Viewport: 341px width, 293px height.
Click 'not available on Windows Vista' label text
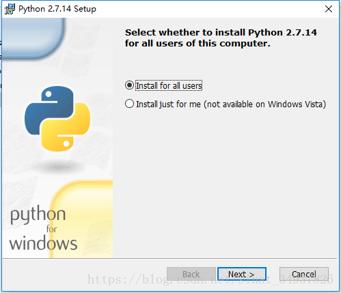(265, 104)
